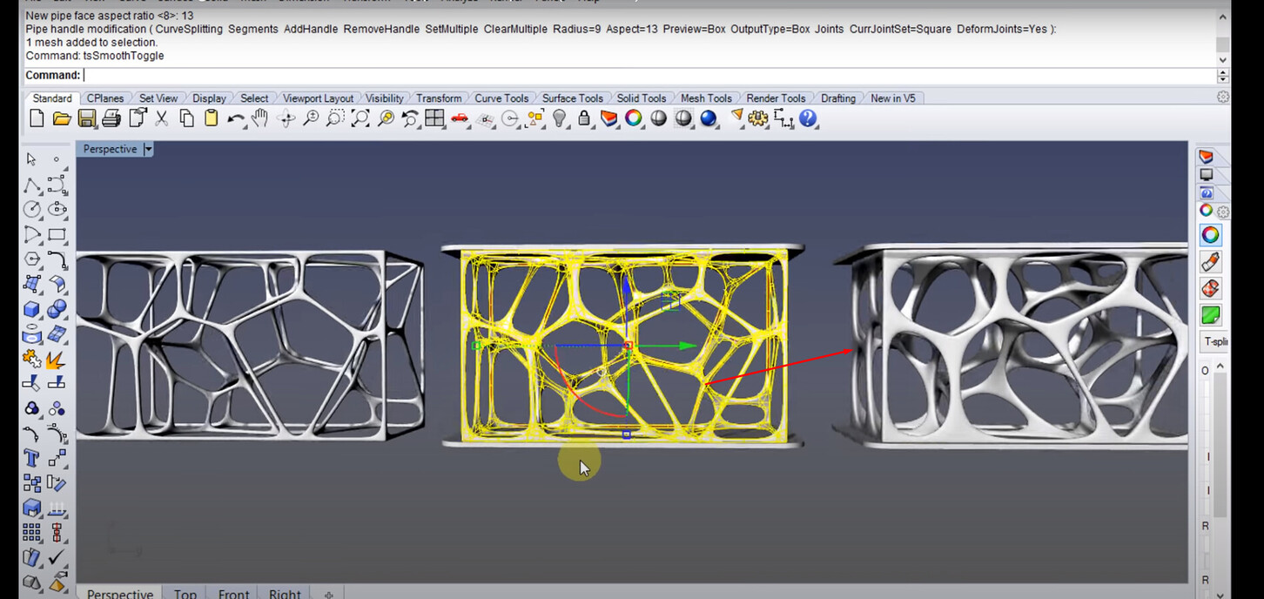
Task: Click the Save file icon
Action: (x=86, y=118)
